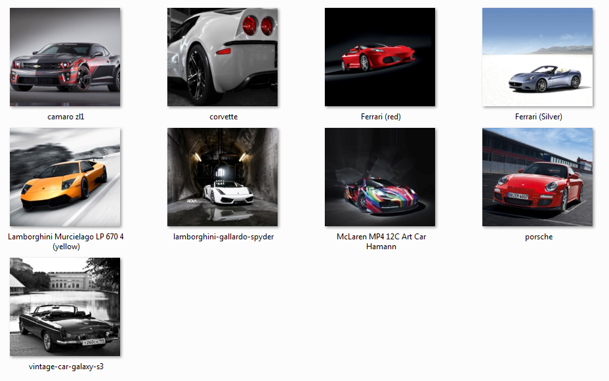Screen dimensions: 609x381
Task: Click the "porsche" file name label
Action: point(538,237)
